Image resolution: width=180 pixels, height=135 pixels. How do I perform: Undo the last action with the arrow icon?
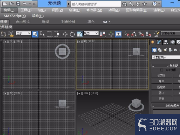[25, 4]
